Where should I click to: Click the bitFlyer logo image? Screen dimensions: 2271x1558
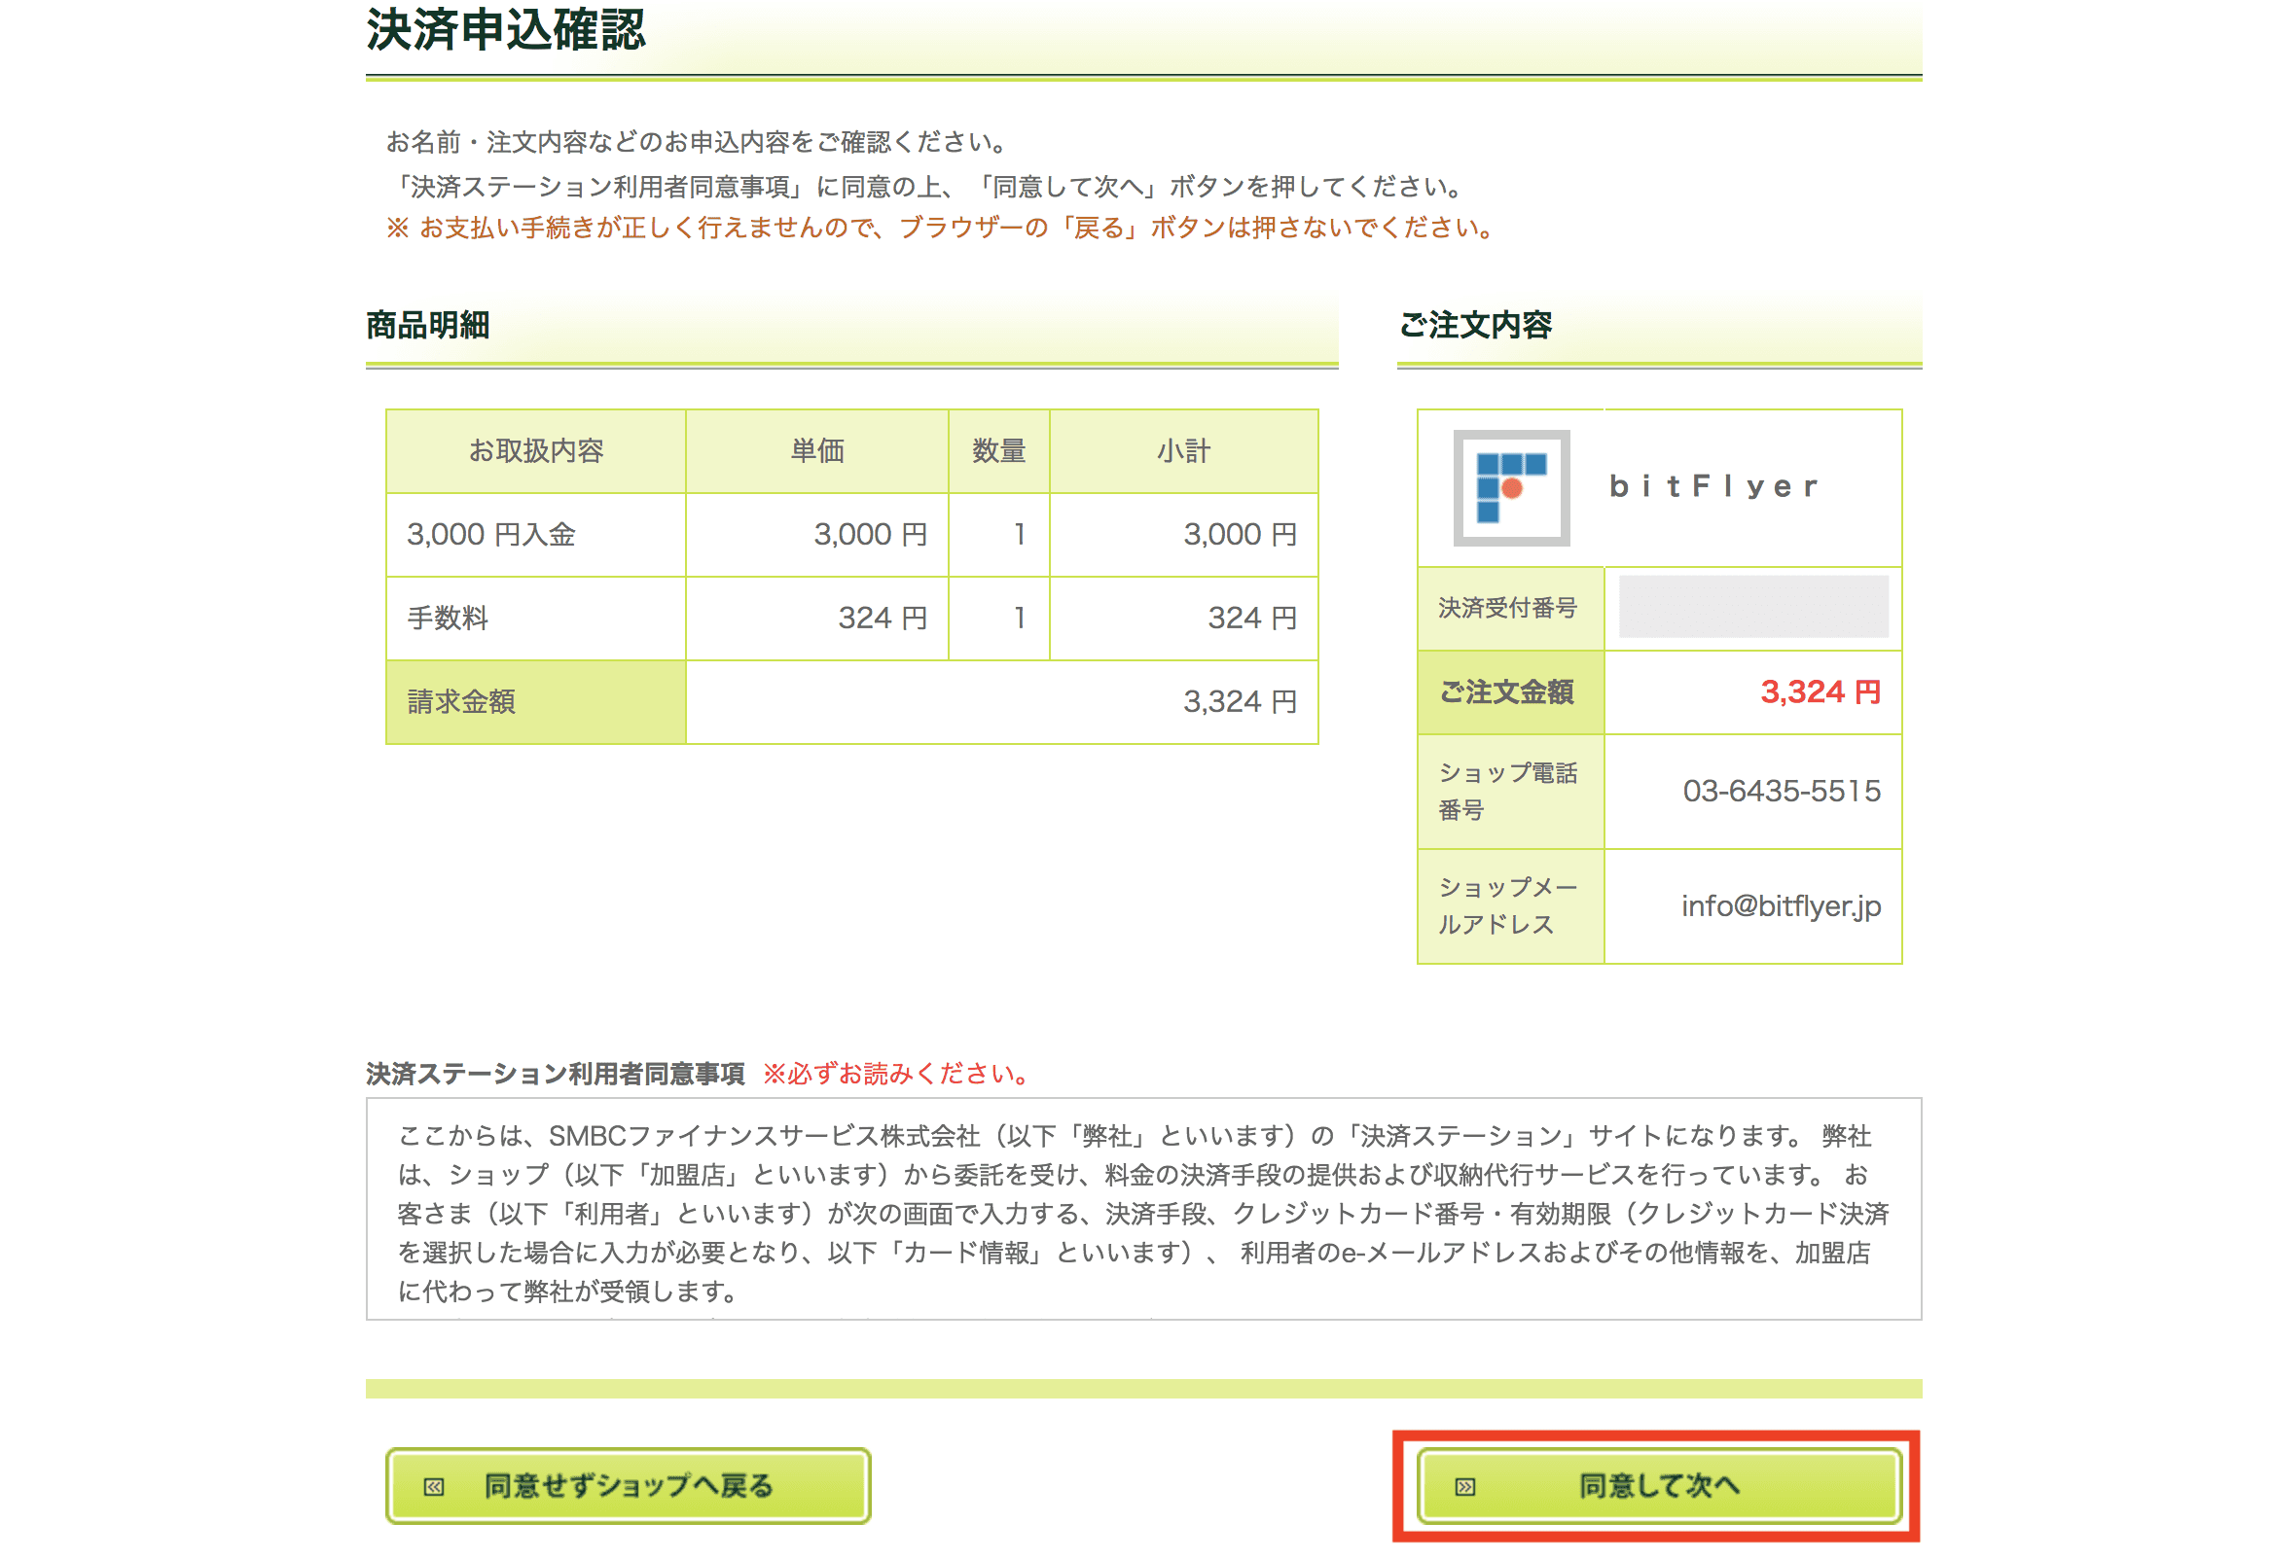tap(1511, 487)
